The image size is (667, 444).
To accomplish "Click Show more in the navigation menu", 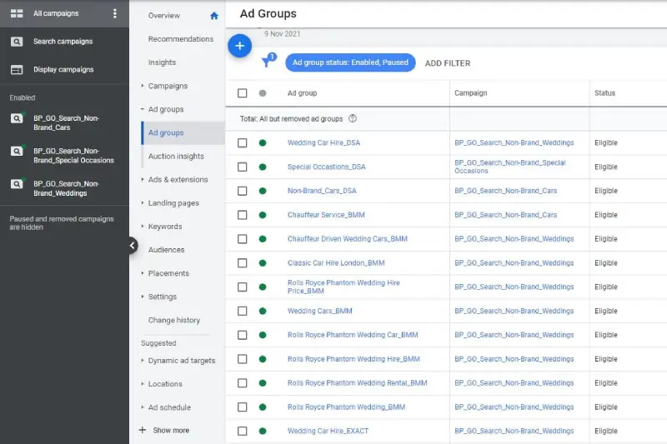I will (171, 431).
